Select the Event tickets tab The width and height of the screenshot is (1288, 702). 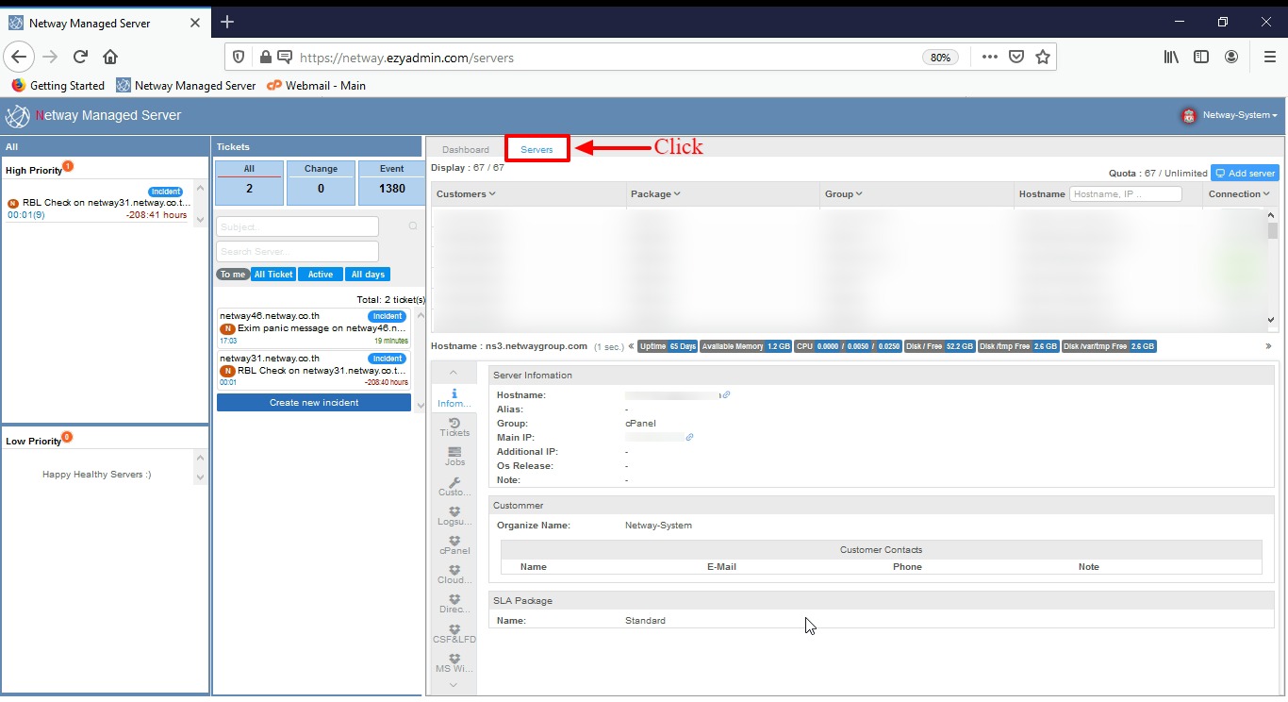(x=391, y=182)
